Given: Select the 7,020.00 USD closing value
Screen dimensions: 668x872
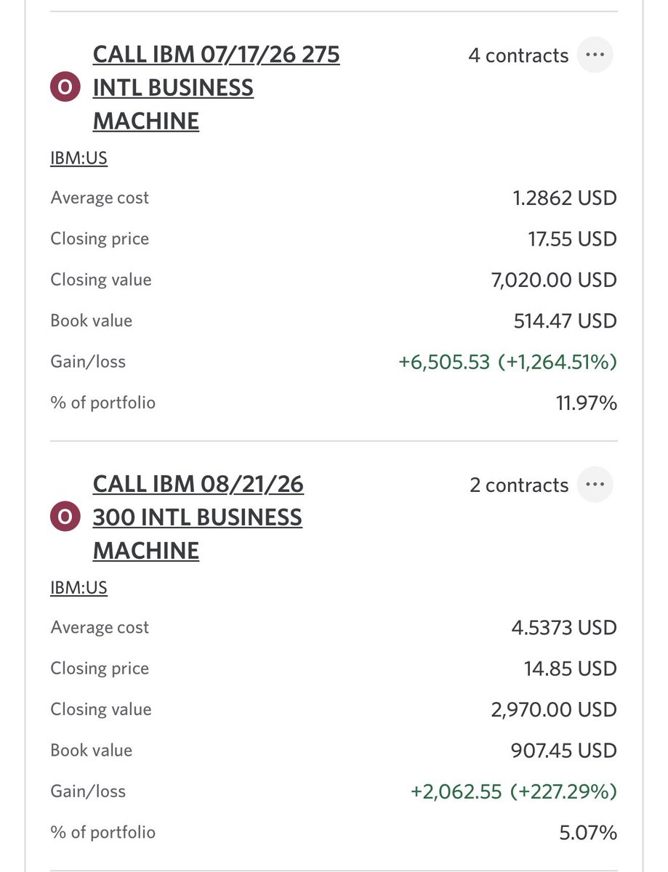Looking at the screenshot, I should 555,280.
